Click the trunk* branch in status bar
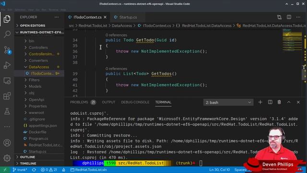The height and width of the screenshot is (173, 307). [20, 170]
